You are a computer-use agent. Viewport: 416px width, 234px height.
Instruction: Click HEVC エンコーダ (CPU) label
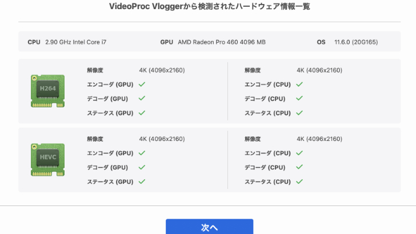[x=267, y=153]
